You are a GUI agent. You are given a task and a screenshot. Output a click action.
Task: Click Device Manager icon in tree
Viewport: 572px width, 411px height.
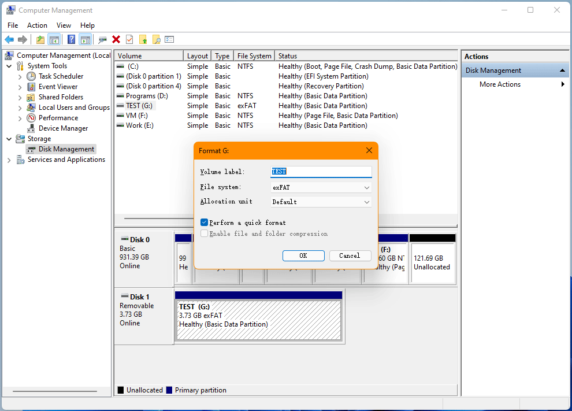coord(31,128)
